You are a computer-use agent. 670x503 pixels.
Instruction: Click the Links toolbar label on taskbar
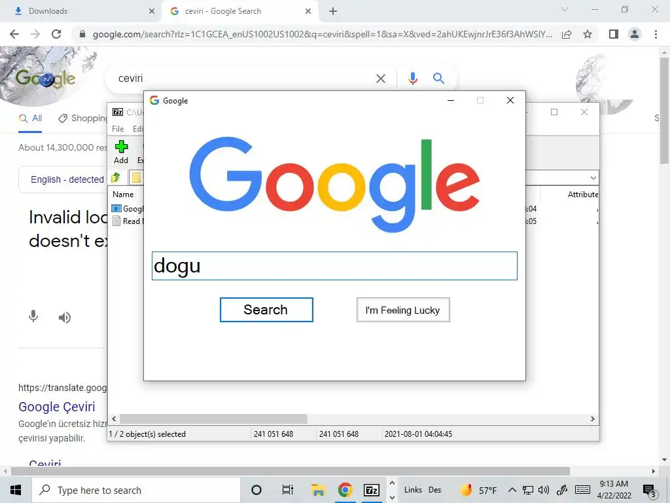(x=413, y=490)
